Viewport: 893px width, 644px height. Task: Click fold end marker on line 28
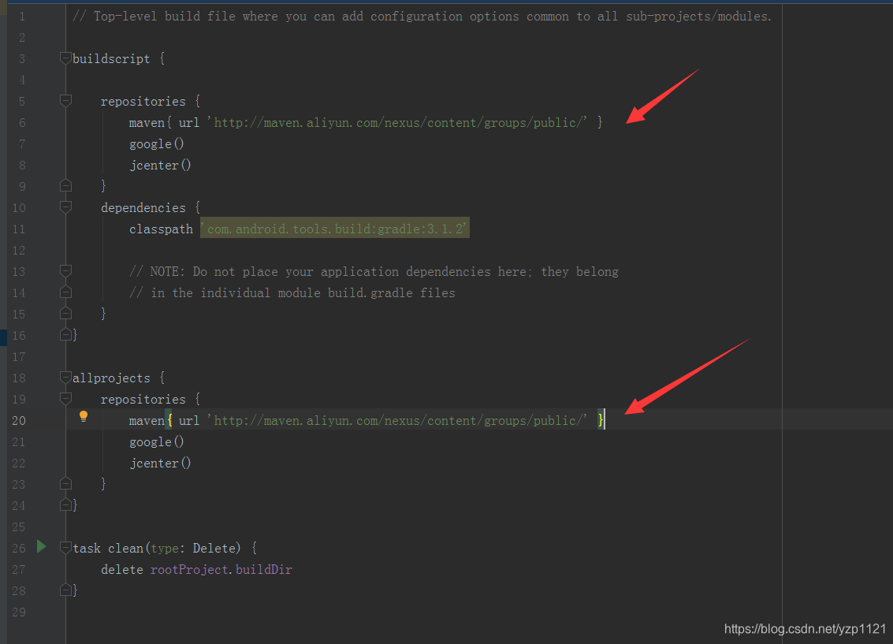point(65,590)
